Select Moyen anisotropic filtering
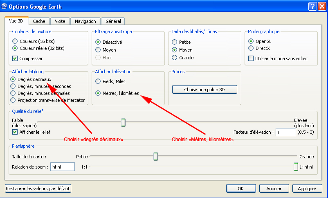The image size is (328, 198). [x=98, y=50]
